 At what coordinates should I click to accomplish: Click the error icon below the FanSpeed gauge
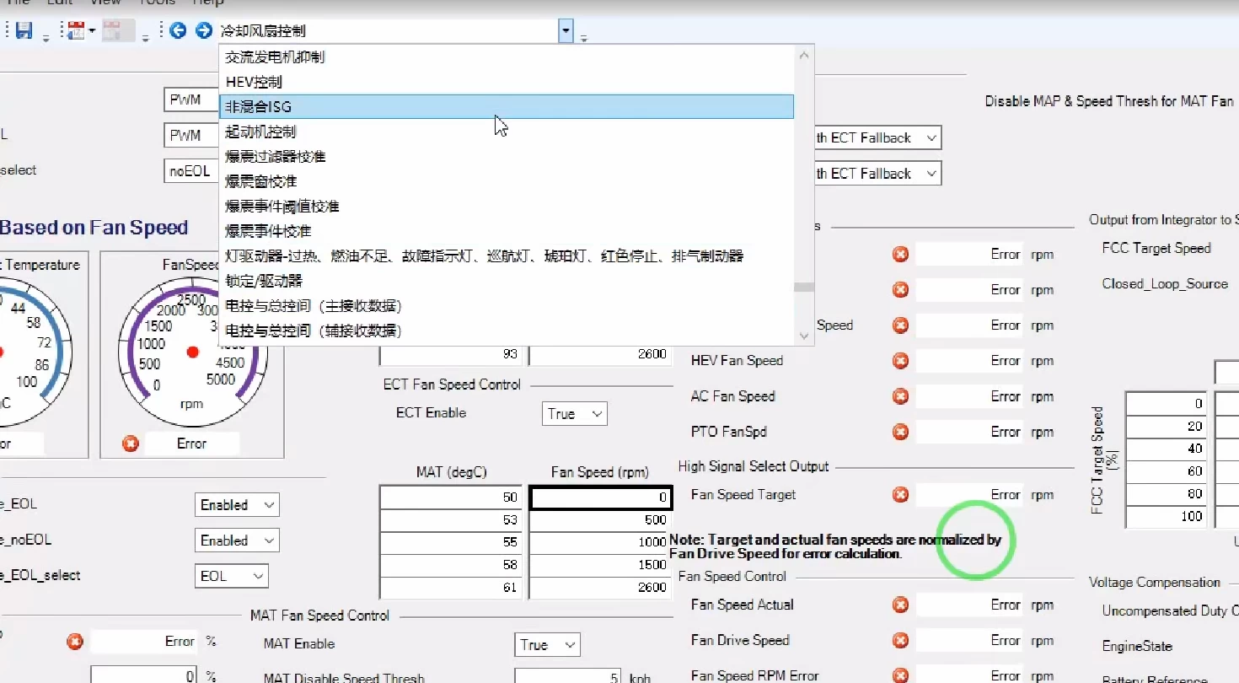click(131, 443)
